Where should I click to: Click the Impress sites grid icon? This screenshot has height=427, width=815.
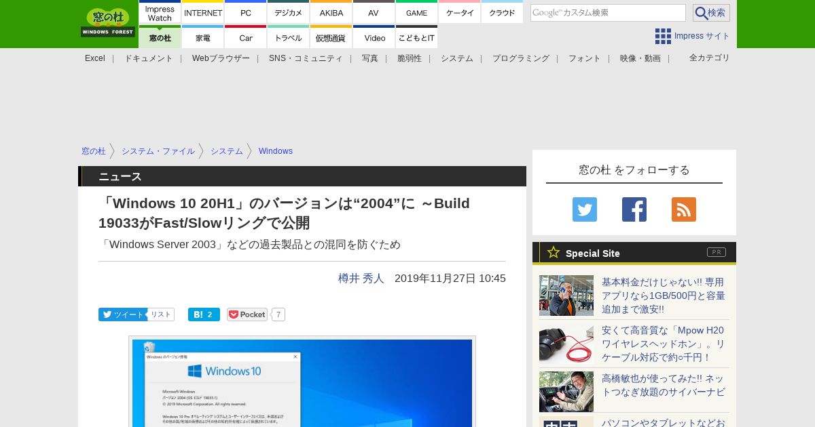click(x=663, y=37)
